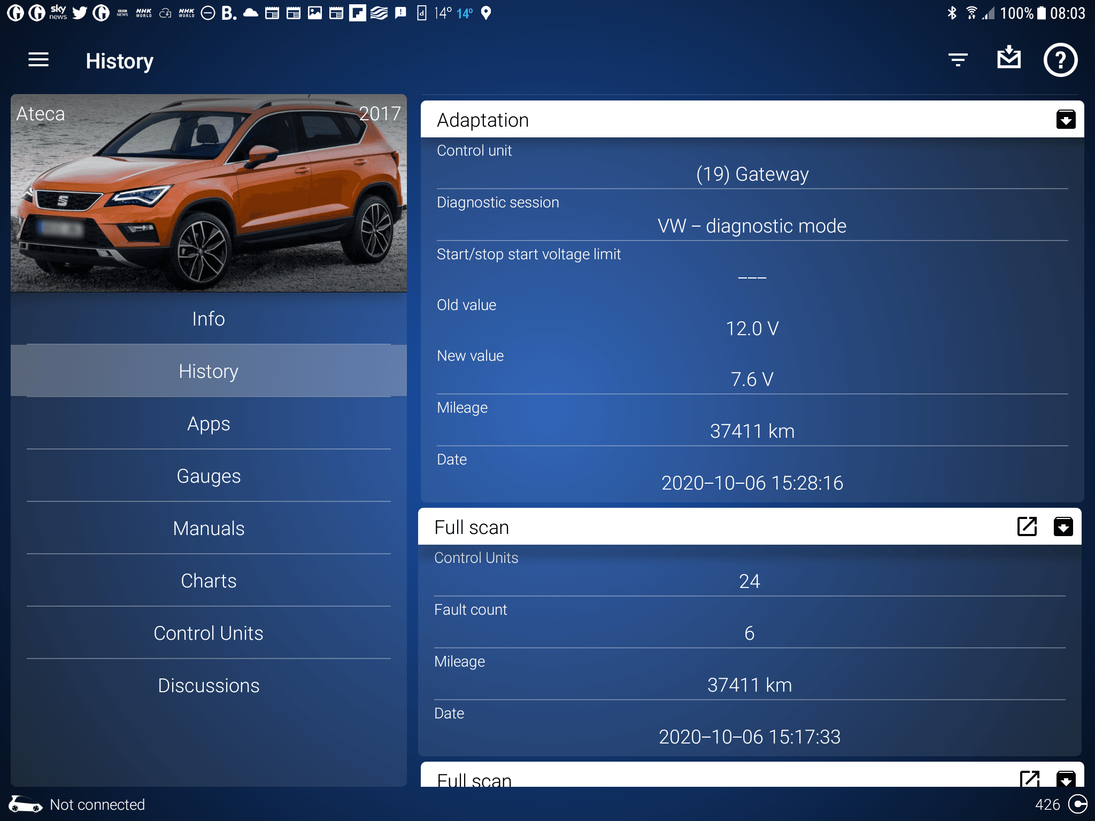Tap the date 2020-10-06 15:28:16

pyautogui.click(x=752, y=483)
